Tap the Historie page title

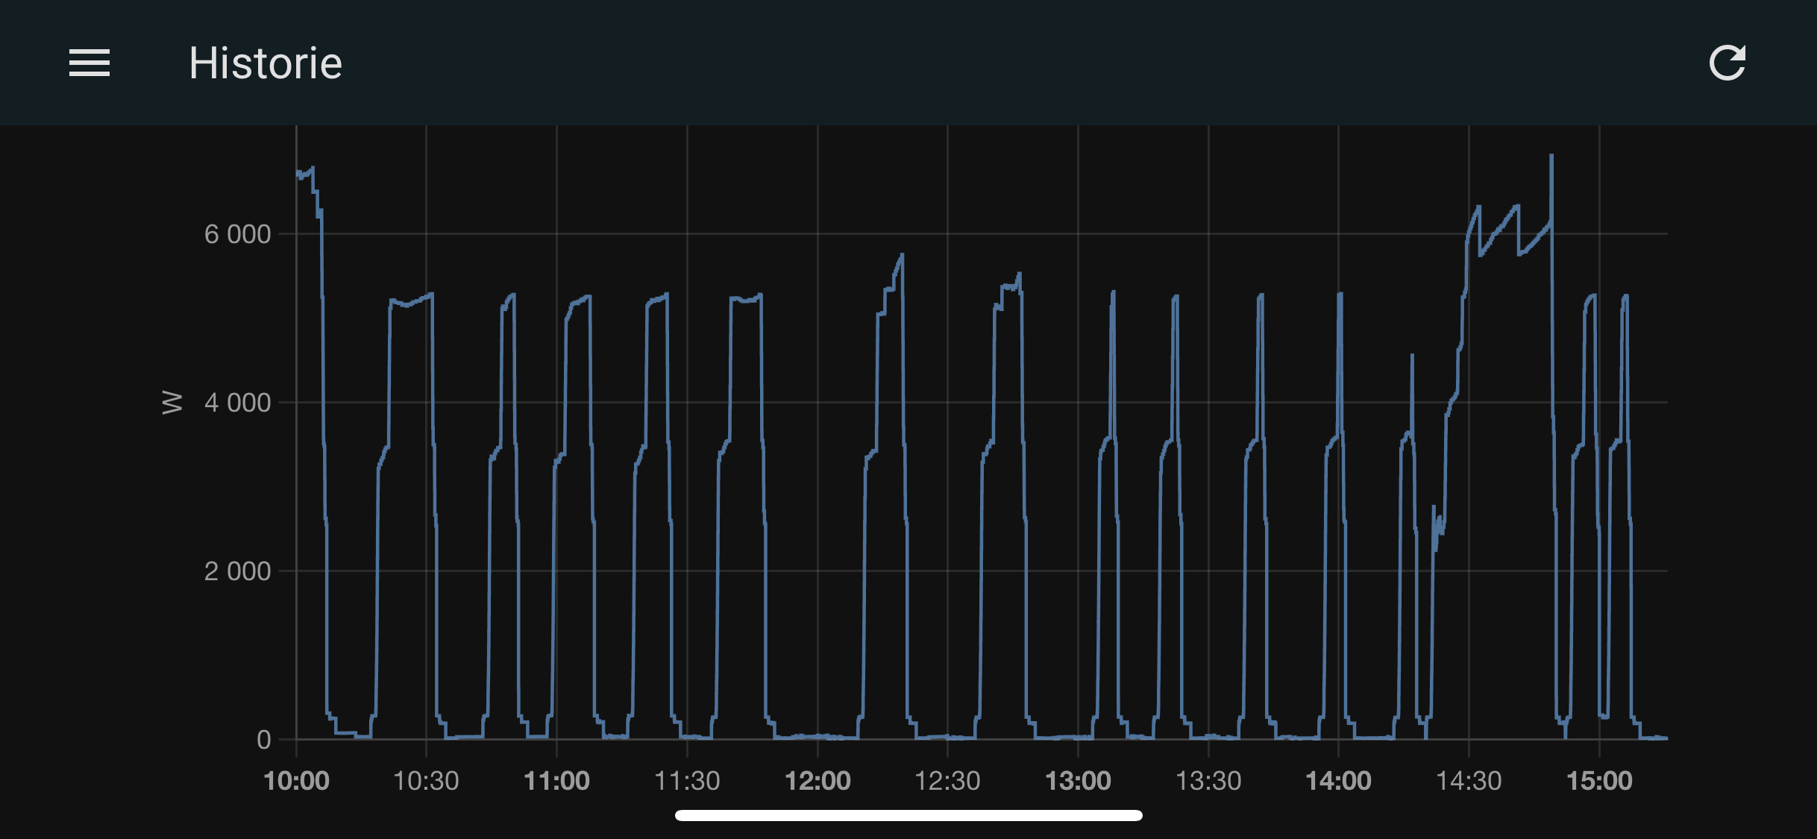coord(266,63)
